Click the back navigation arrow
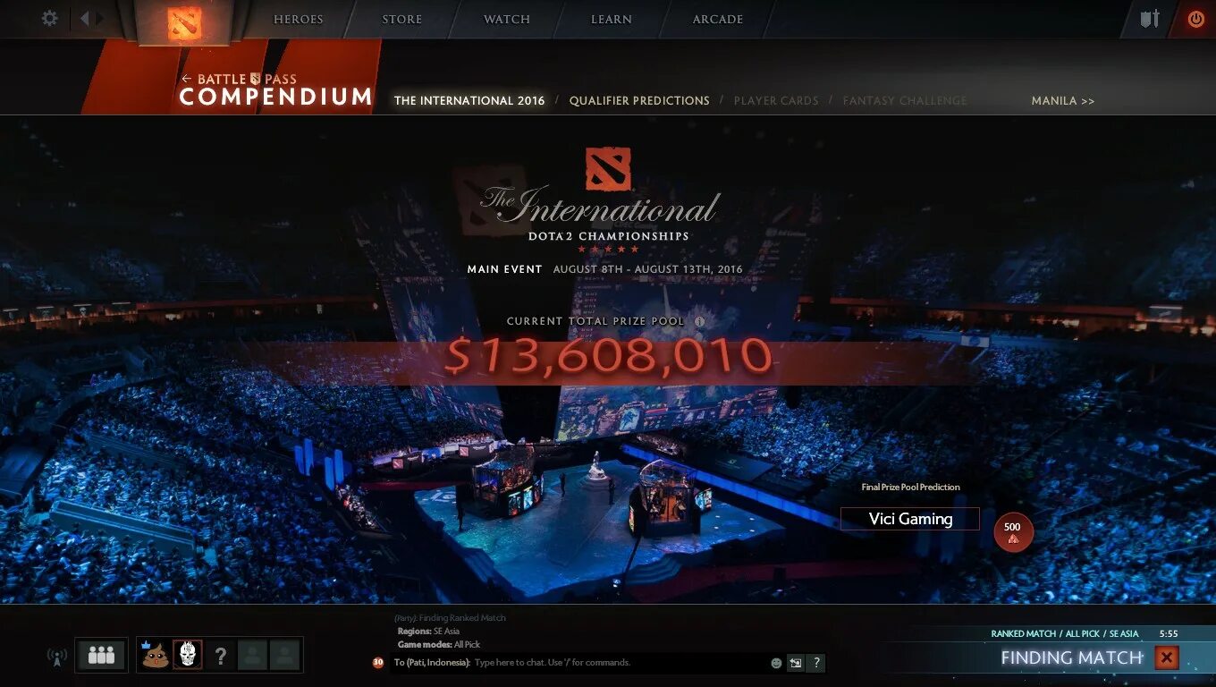The width and height of the screenshot is (1216, 687). click(x=84, y=18)
